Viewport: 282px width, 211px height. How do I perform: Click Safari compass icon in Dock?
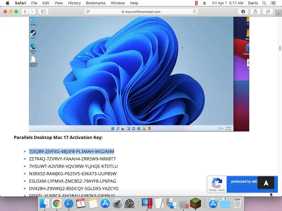[69, 204]
